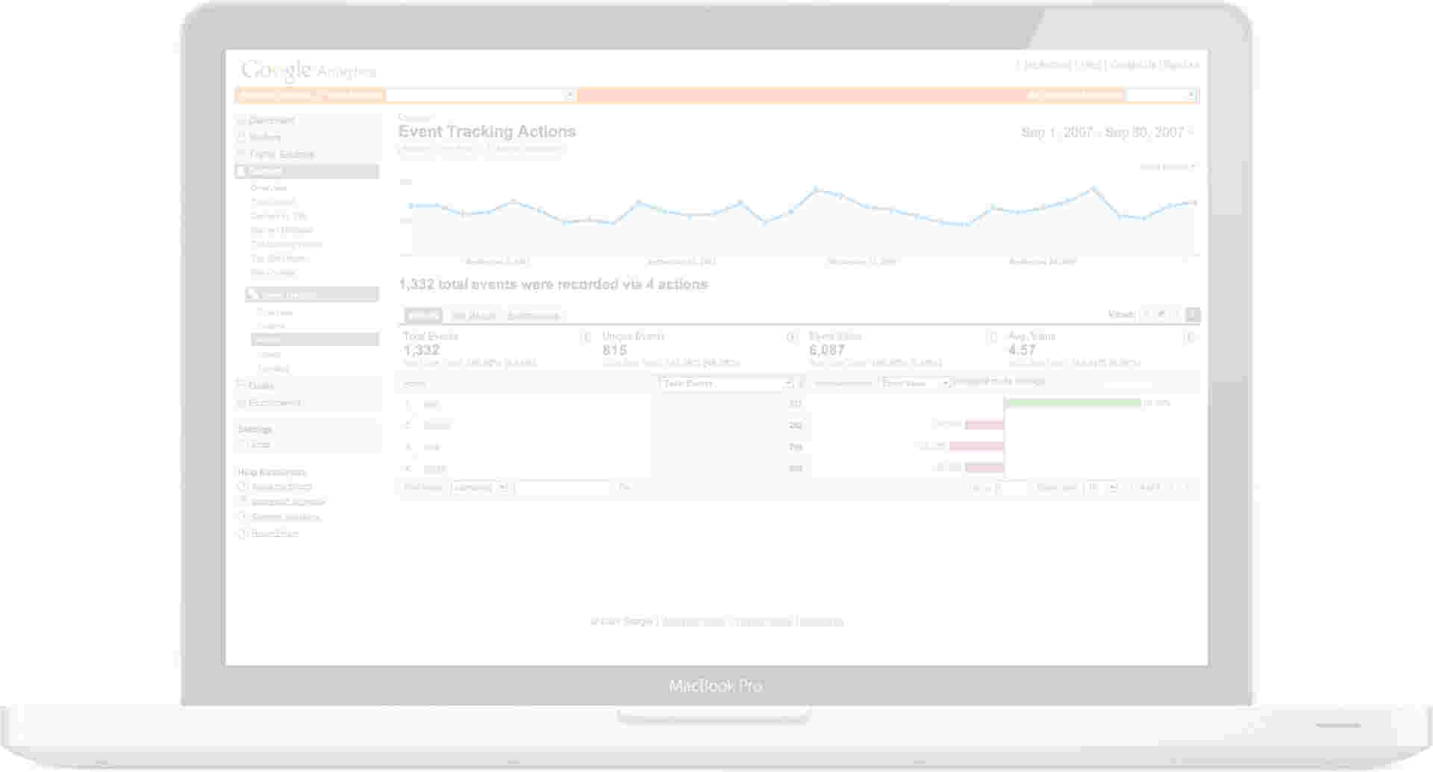
Task: Click the Total Events value 1,332
Action: click(422, 350)
